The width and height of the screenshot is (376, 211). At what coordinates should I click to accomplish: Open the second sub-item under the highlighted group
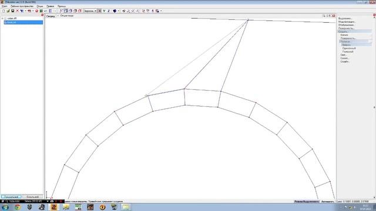coord(348,38)
